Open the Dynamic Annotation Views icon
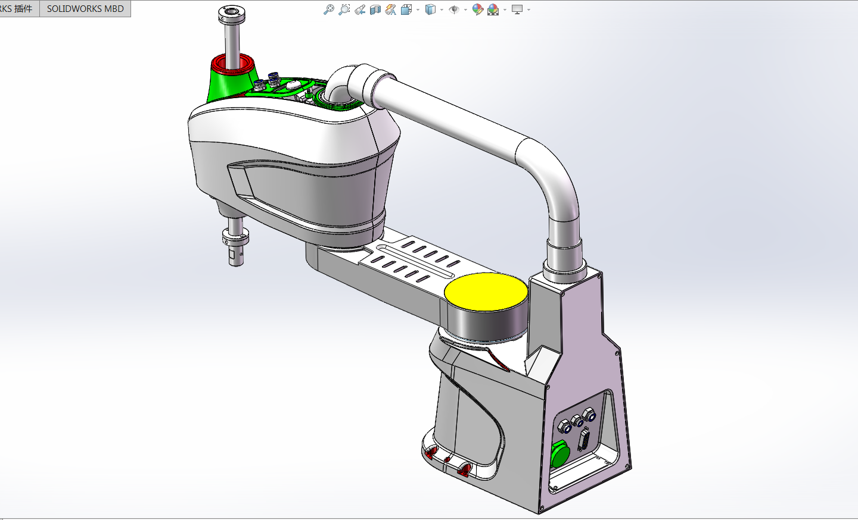 [391, 10]
